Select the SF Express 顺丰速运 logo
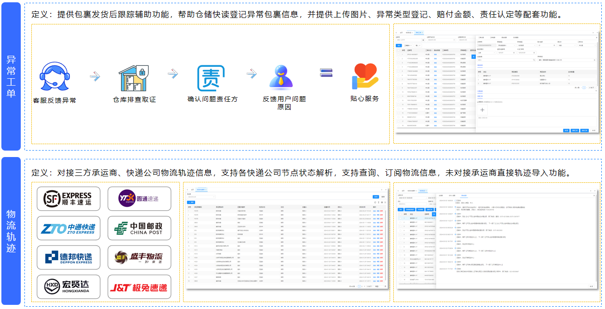 [x=68, y=198]
